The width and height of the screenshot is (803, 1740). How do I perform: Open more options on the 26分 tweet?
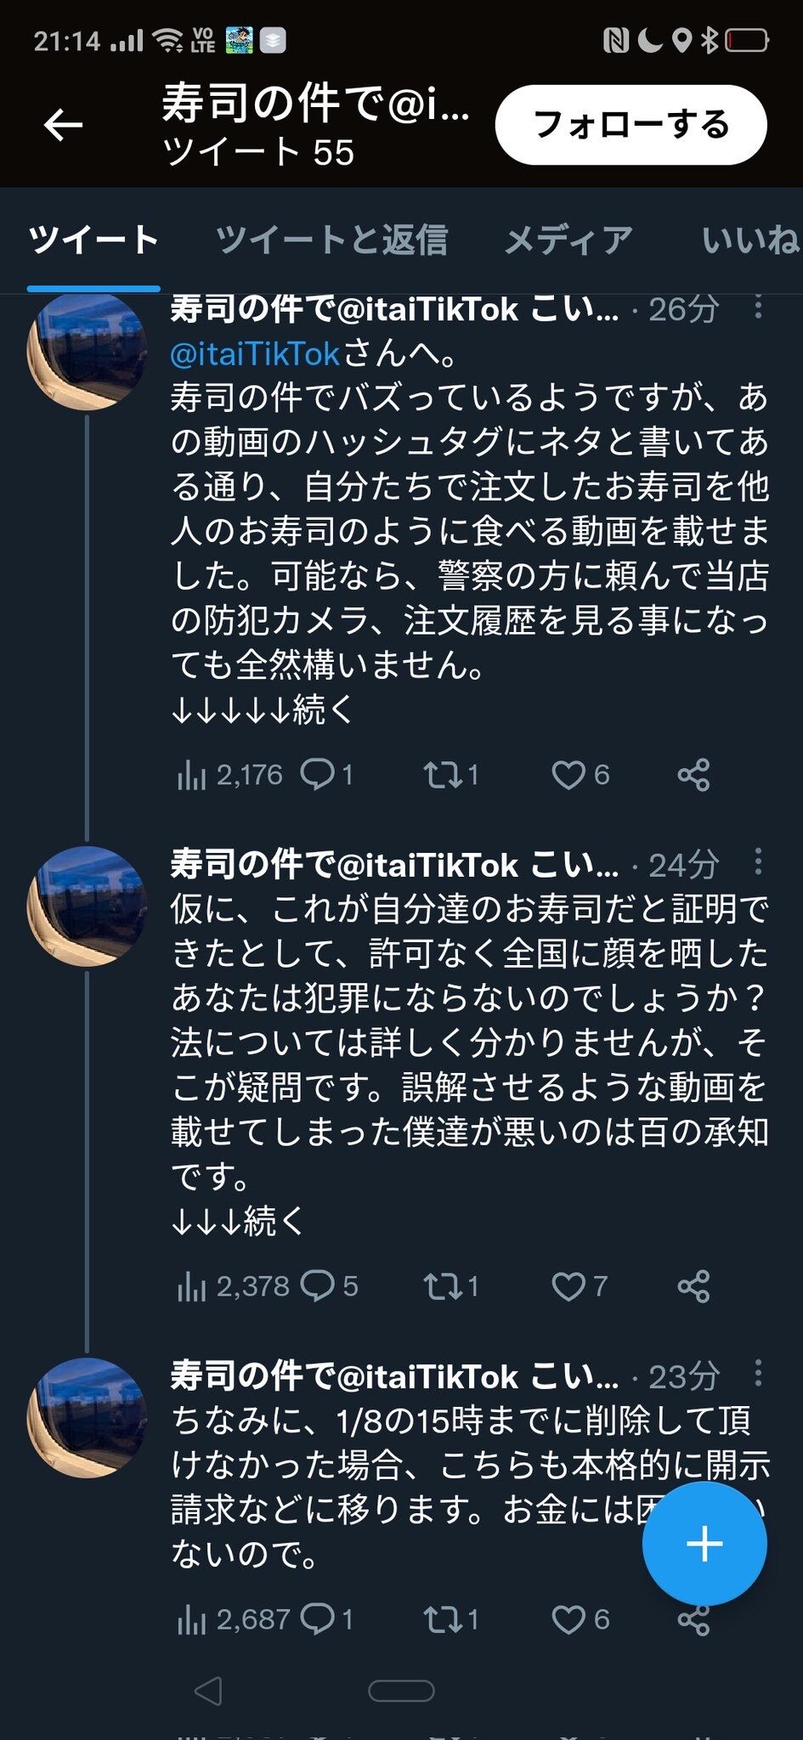click(x=758, y=308)
